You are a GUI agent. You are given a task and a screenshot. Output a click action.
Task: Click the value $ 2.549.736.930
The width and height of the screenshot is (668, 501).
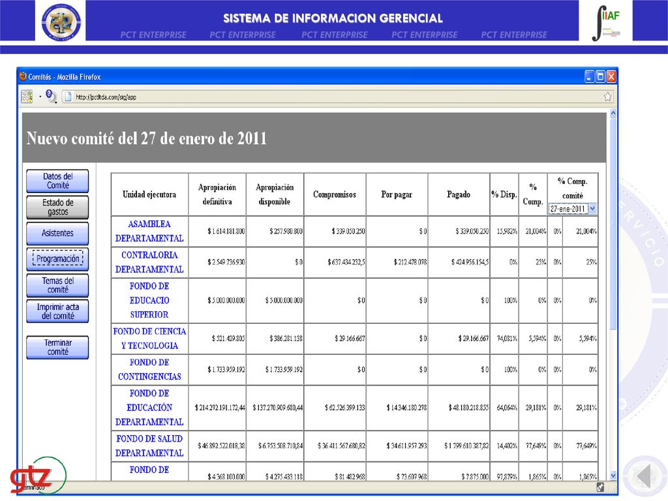pos(226,262)
